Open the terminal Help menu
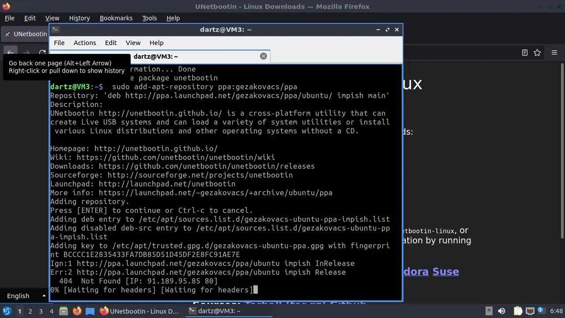Viewport: 565px width, 318px height. click(x=157, y=43)
